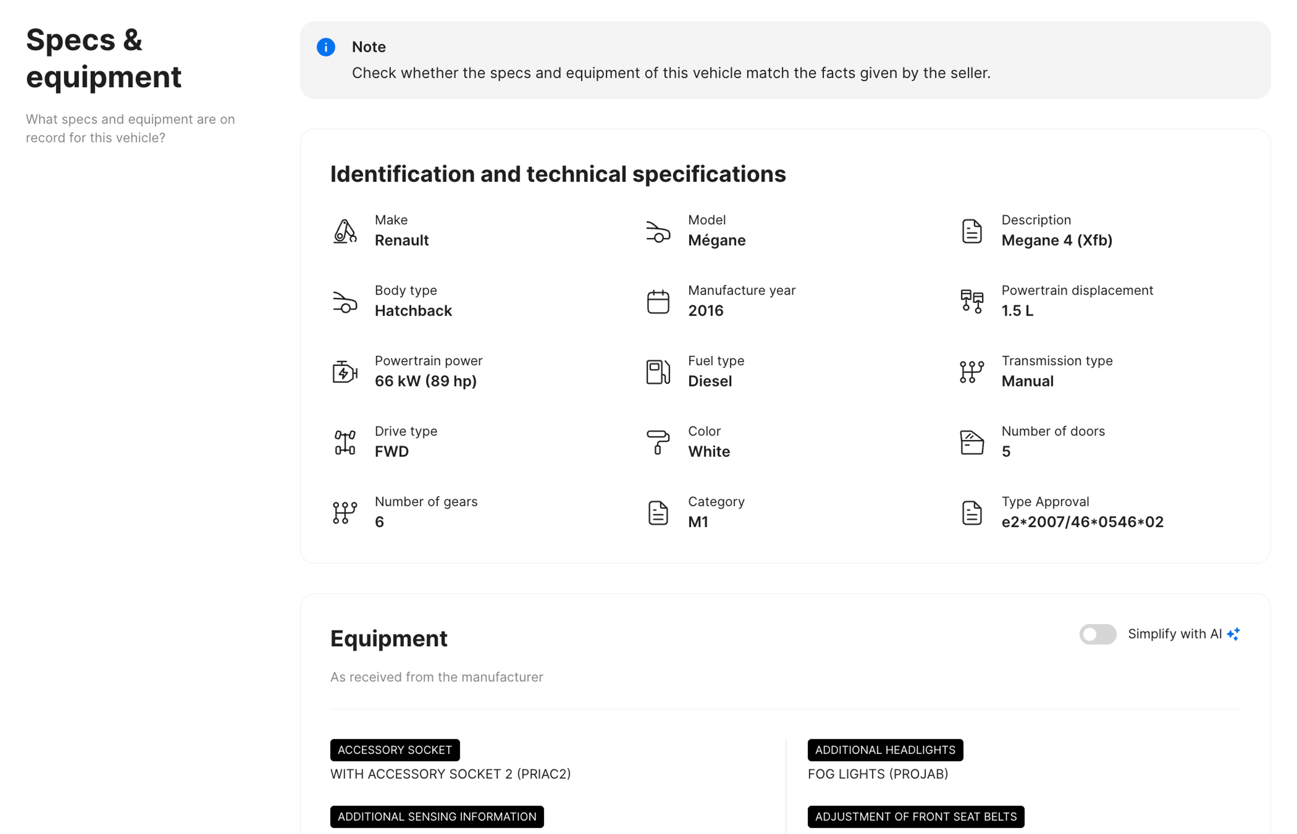Viewport: 1297px width, 834px height.
Task: Click the Color paint roller icon
Action: [x=658, y=443]
